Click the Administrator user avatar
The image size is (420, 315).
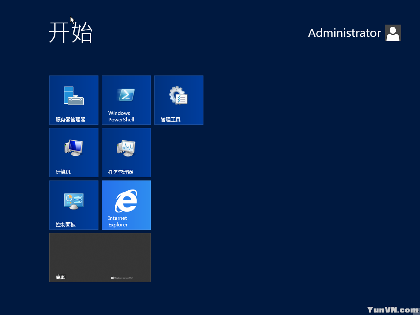pos(393,33)
